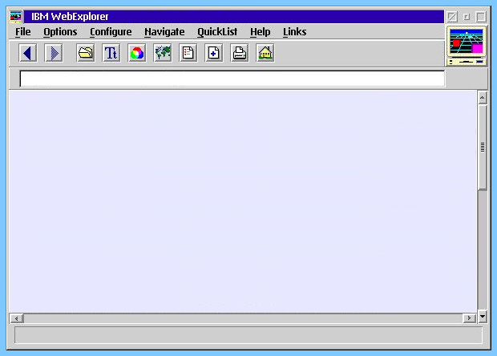Open the color wheel settings icon
497x356 pixels.
point(137,53)
